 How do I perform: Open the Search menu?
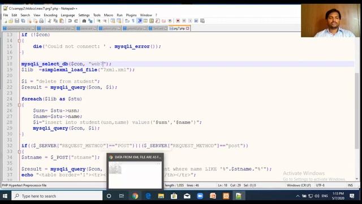pos(25,15)
